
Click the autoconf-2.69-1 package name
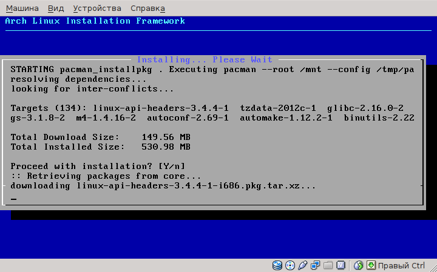tap(188, 118)
